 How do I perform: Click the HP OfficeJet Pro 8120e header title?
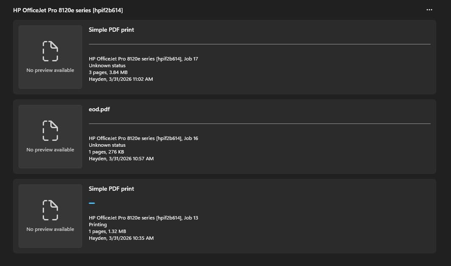pos(68,10)
